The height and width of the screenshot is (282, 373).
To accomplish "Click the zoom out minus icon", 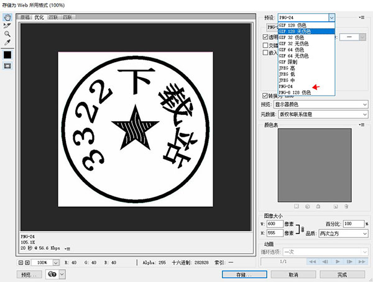I will 21,263.
